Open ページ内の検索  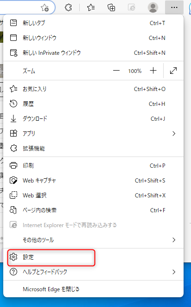pos(94,210)
